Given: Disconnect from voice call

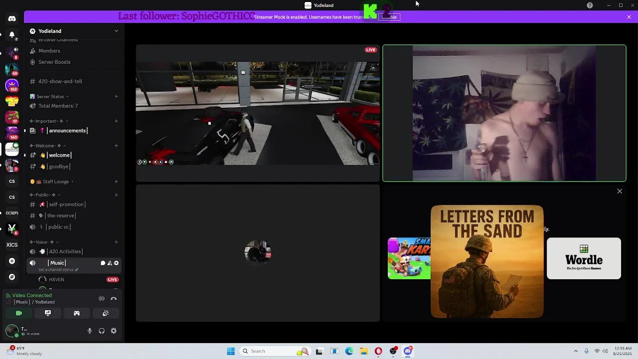Looking at the screenshot, I should click(114, 299).
